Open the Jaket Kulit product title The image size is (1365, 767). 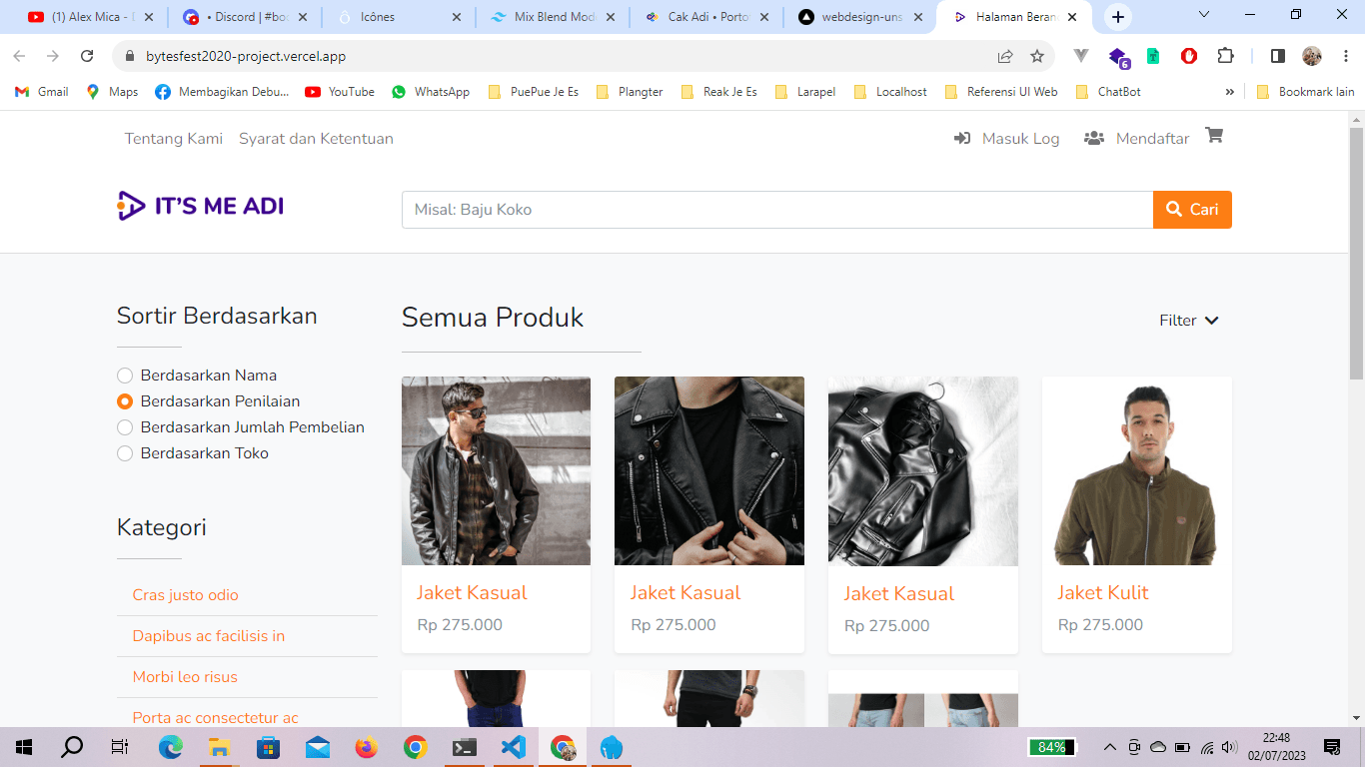(1103, 592)
